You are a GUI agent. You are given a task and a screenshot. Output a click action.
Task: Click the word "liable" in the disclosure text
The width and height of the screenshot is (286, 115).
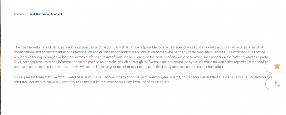tap(99, 67)
